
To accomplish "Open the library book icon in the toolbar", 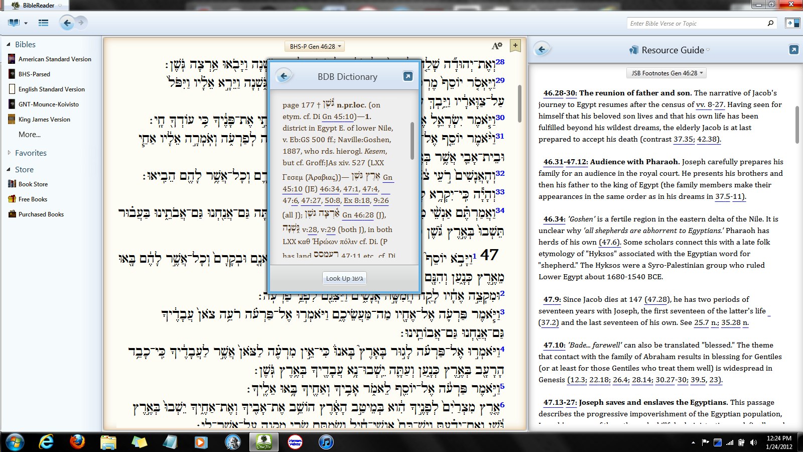I will [x=14, y=23].
